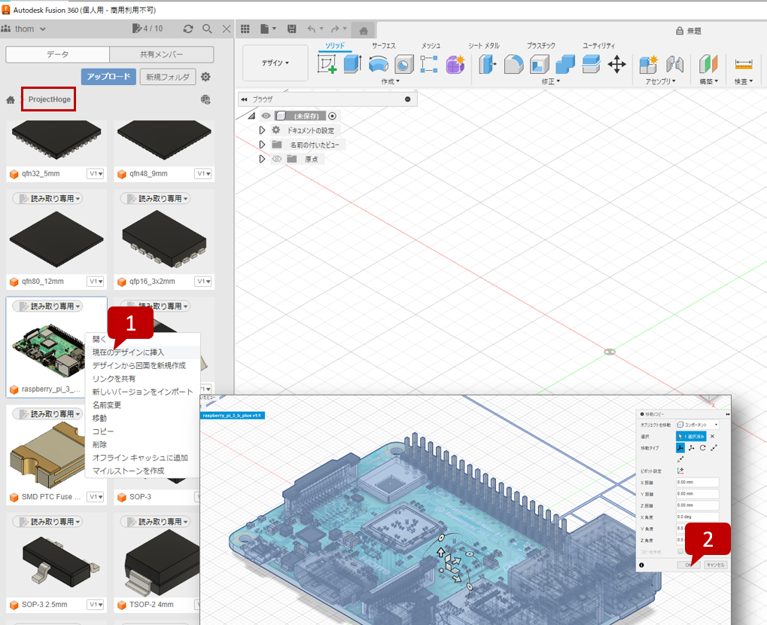This screenshot has height=625, width=767.
Task: Open the thom team dropdown
Action: [x=29, y=29]
